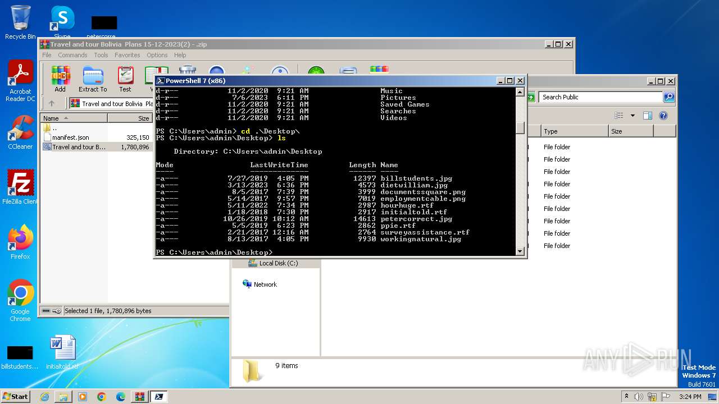The height and width of the screenshot is (404, 719).
Task: Sort WinRAR file list by Name column
Action: pyautogui.click(x=74, y=118)
